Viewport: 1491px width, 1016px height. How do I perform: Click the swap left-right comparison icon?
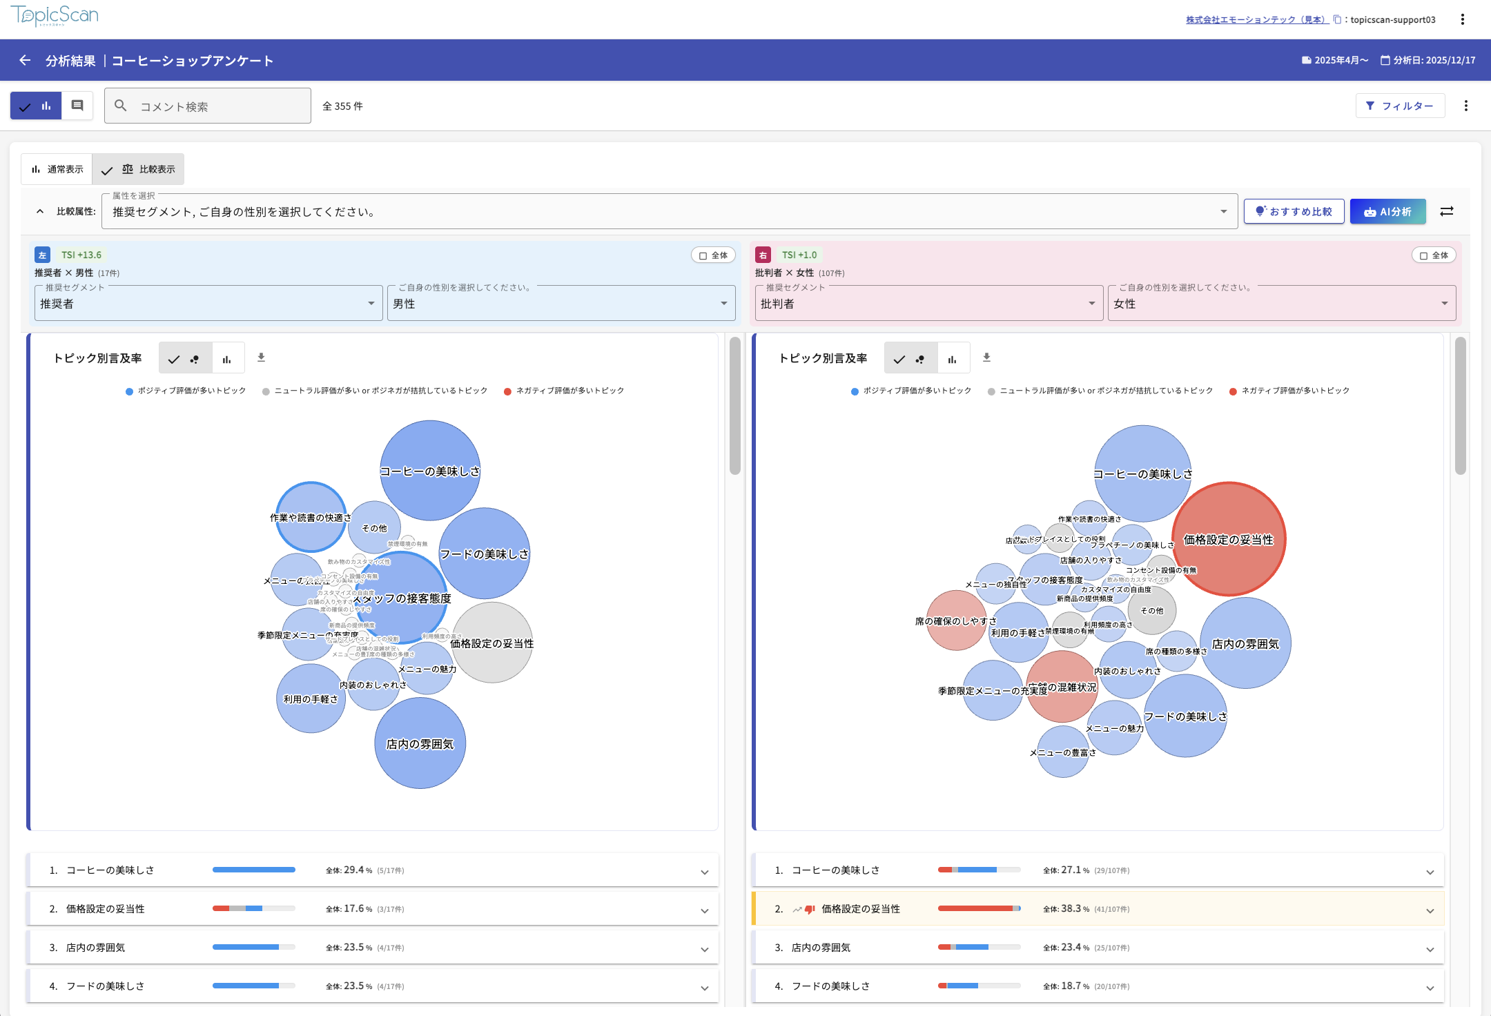click(1447, 211)
